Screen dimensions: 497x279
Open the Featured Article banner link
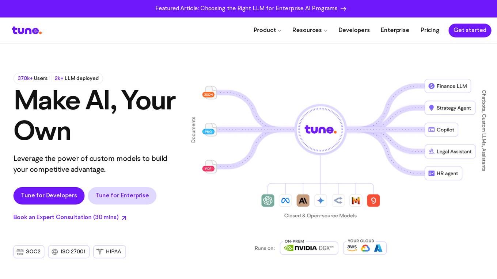[x=251, y=8]
